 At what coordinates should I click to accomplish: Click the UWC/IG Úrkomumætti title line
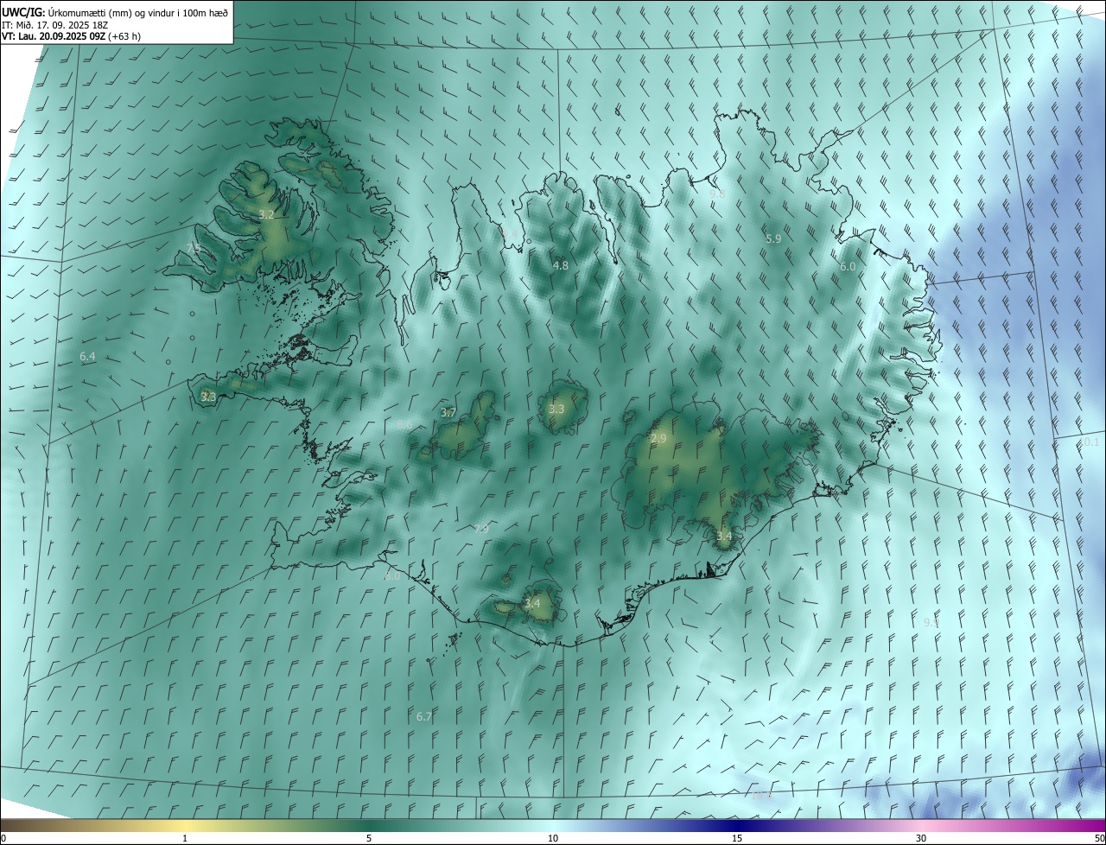(115, 12)
